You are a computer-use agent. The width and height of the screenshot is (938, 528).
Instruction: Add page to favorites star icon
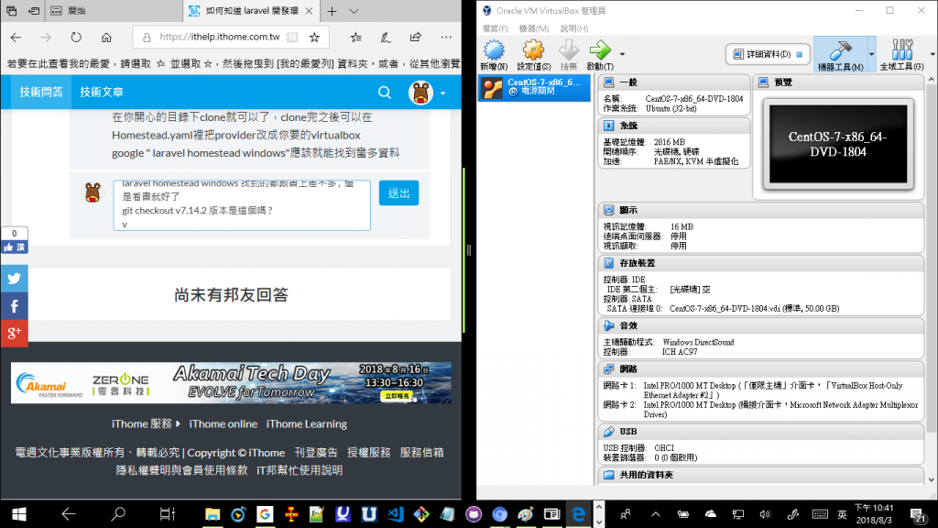pyautogui.click(x=315, y=37)
